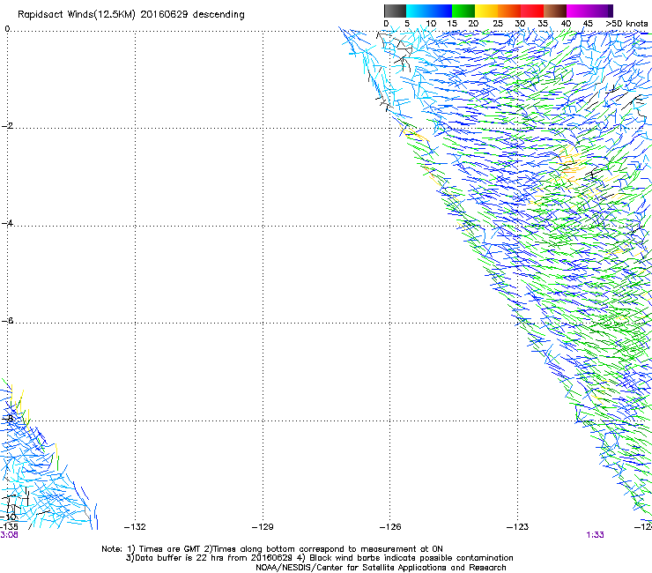Image resolution: width=652 pixels, height=573 pixels.
Task: Click the purple '3:08' time stamp
Action: 9,535
